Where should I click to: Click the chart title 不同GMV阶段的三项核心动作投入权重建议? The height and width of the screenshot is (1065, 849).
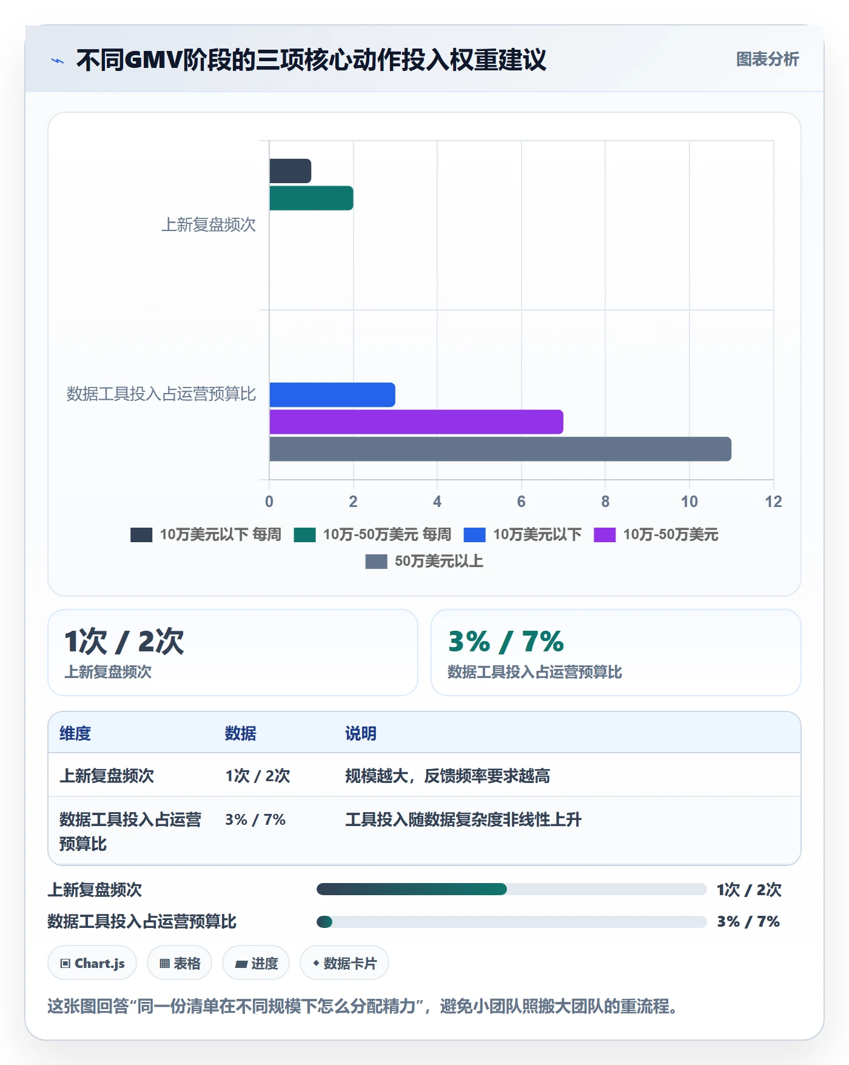pyautogui.click(x=311, y=60)
